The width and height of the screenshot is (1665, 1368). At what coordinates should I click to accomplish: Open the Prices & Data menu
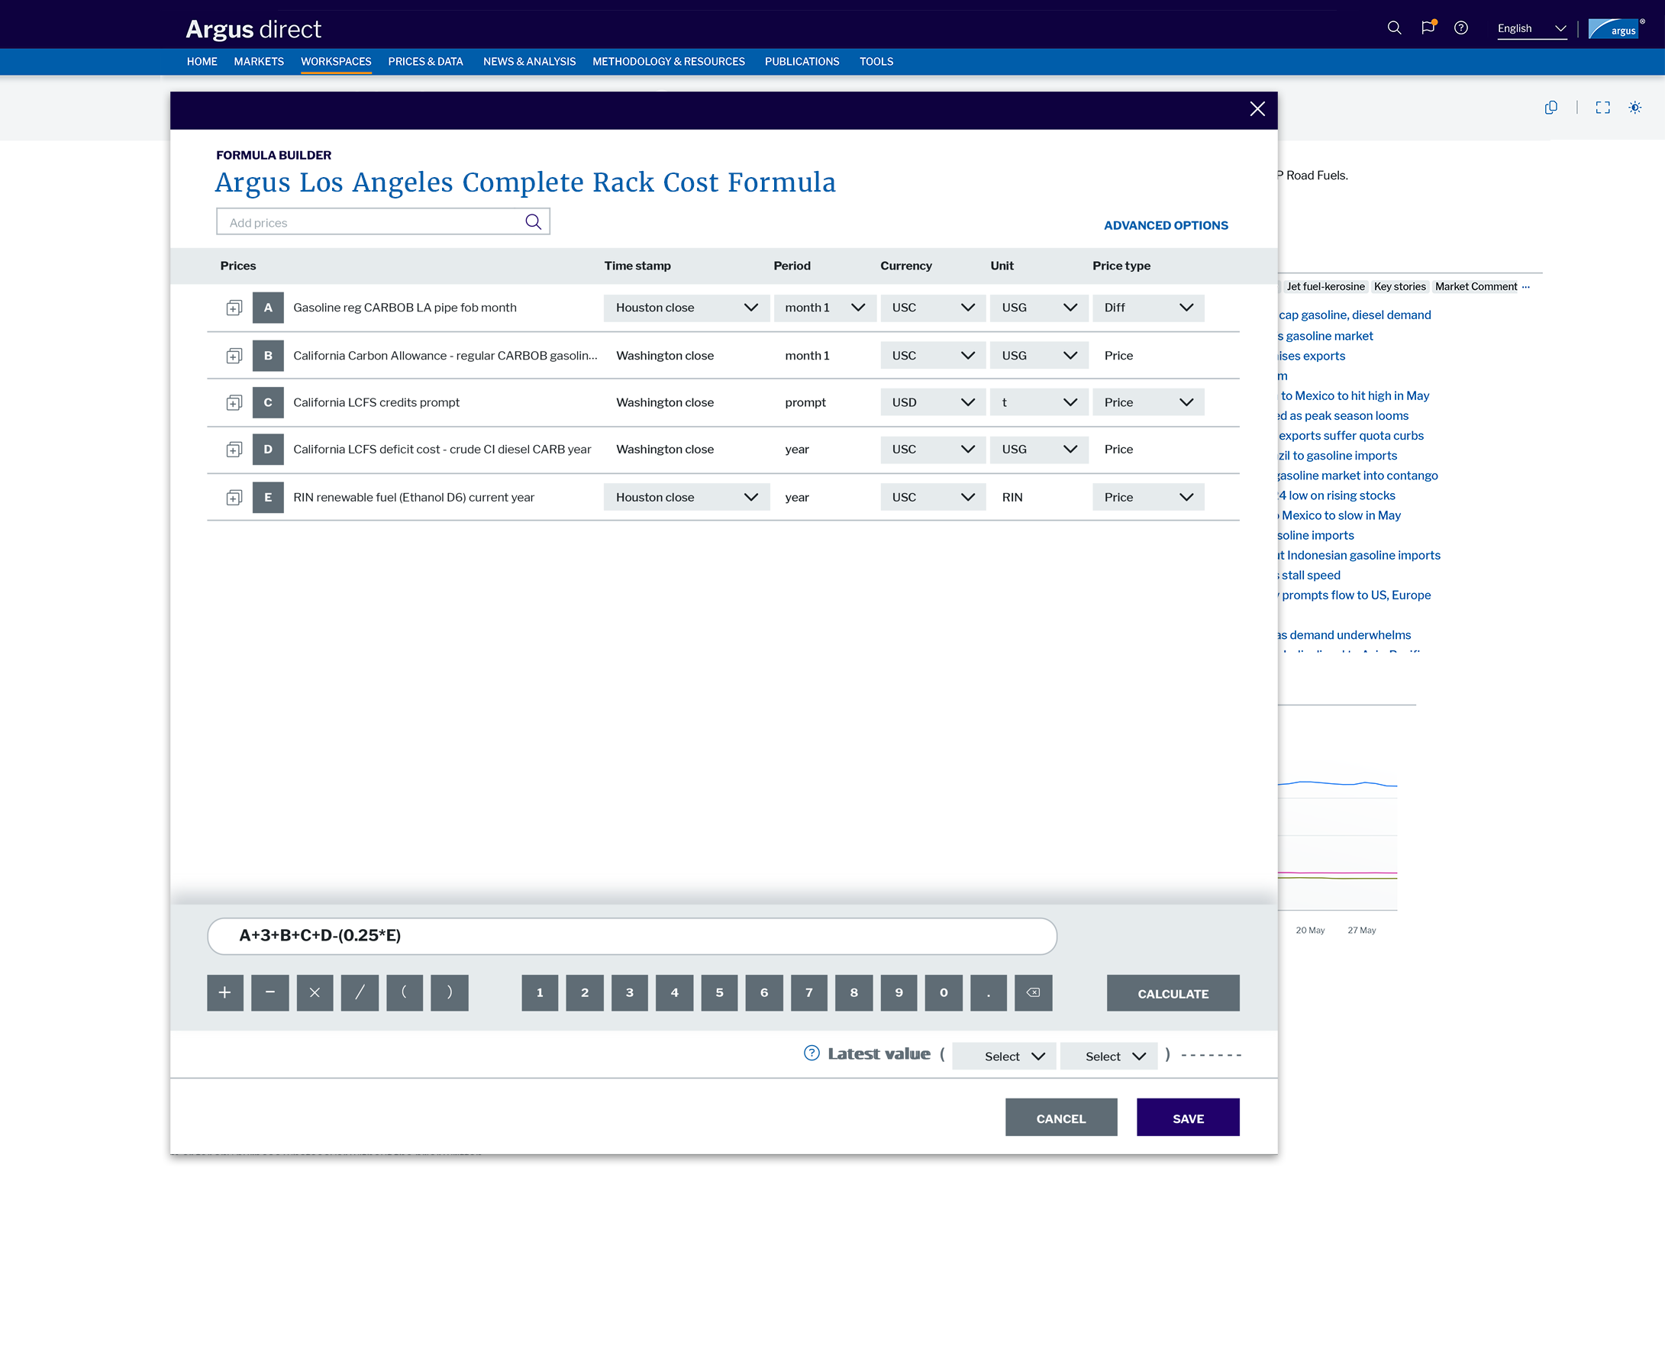tap(425, 62)
